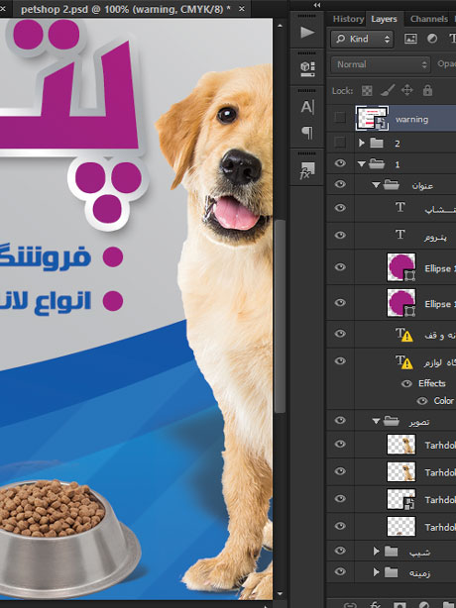The image size is (456, 608).
Task: Click warning icon on لوازم text layer
Action: pyautogui.click(x=407, y=364)
